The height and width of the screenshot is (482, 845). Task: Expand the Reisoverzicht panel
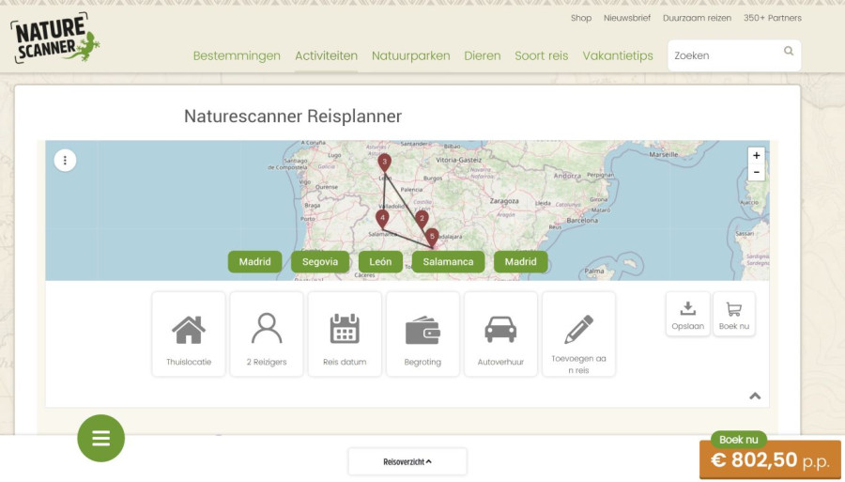pos(407,462)
